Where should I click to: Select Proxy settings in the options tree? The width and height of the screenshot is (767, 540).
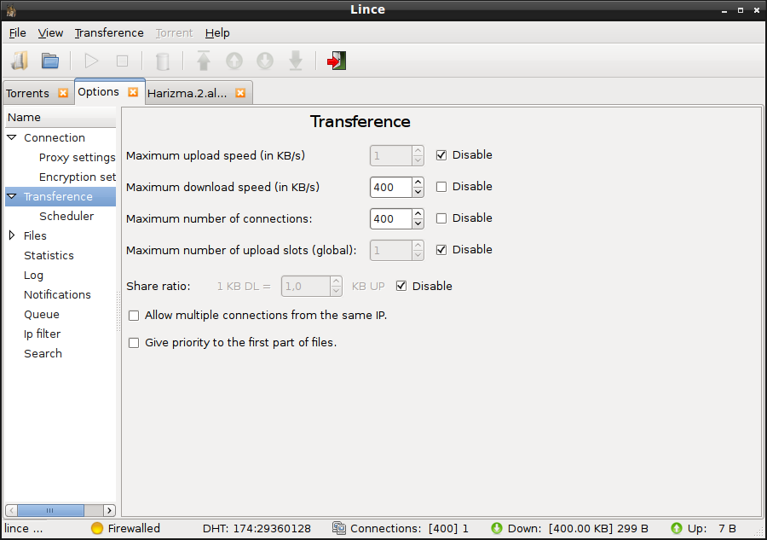[x=78, y=157]
